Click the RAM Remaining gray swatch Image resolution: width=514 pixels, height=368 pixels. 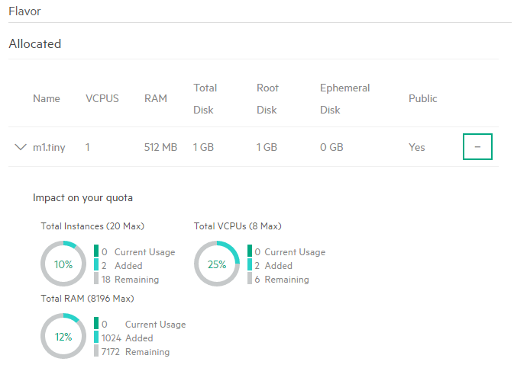click(x=96, y=350)
